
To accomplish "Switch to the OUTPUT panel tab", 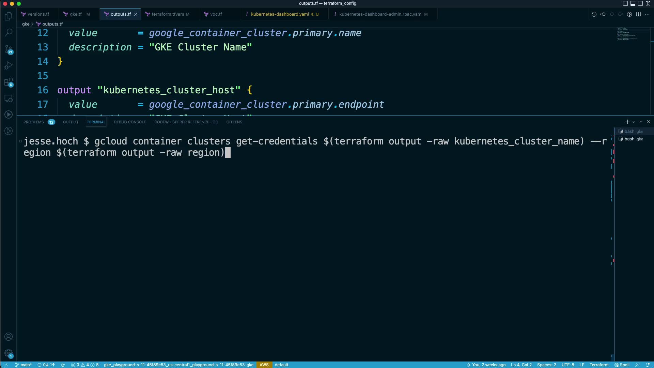I will (x=71, y=122).
